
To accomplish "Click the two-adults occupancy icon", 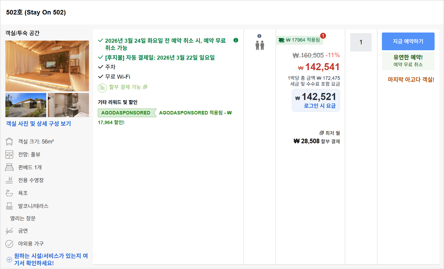I will coord(260,45).
